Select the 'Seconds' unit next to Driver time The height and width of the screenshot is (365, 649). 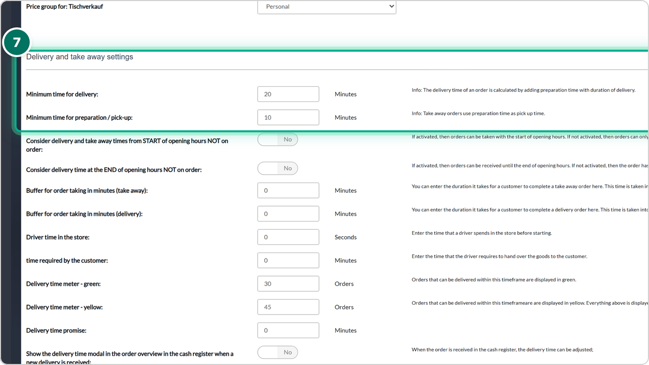point(346,237)
